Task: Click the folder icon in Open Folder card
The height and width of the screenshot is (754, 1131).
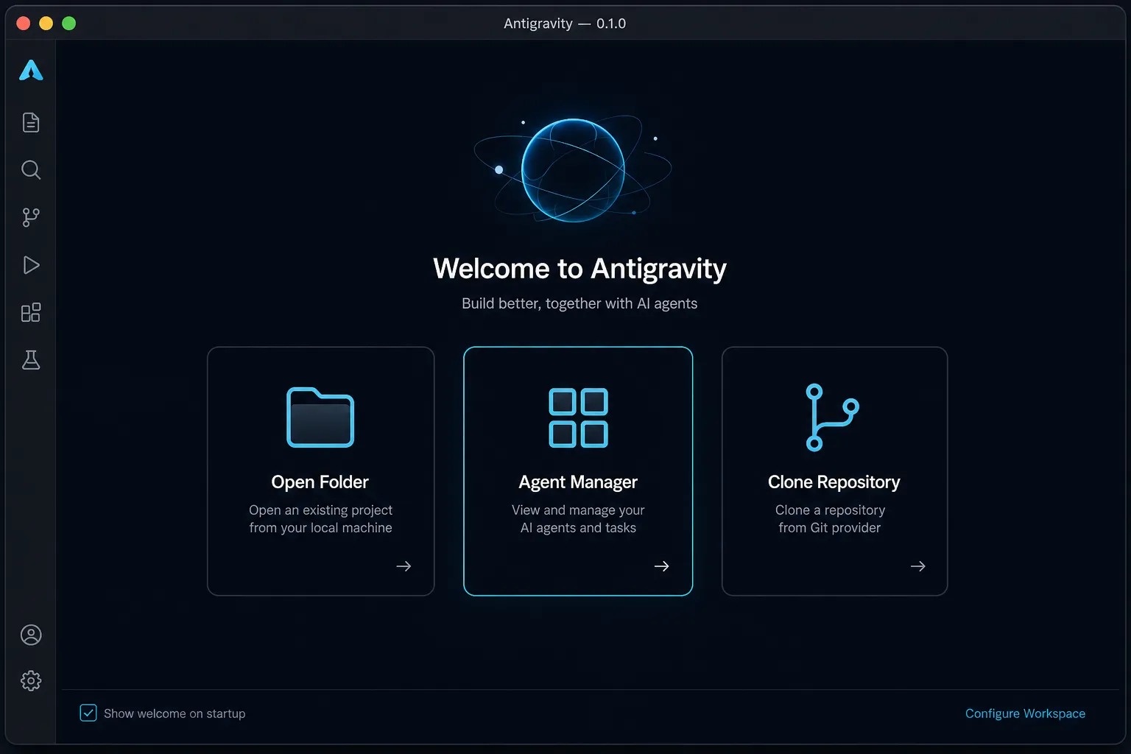Action: coord(320,417)
